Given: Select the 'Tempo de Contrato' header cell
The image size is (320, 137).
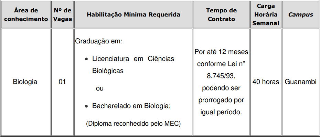Looking at the screenshot, I should point(221,14).
